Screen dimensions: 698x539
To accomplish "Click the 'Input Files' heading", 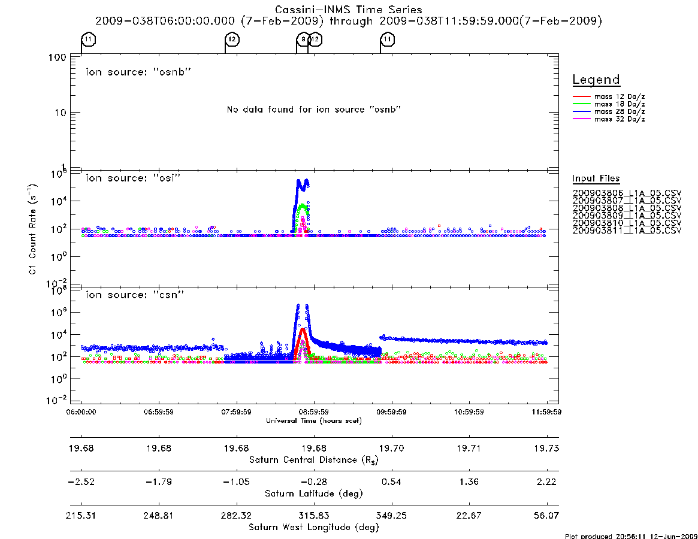I will pos(596,178).
